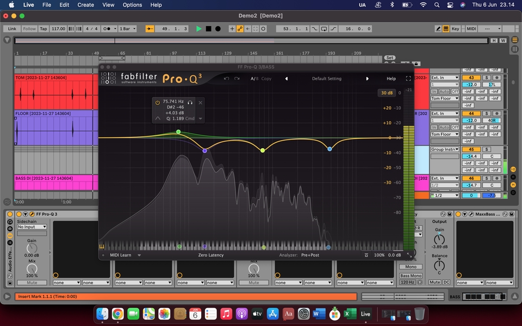Solo track 43 with S button

click(486, 78)
